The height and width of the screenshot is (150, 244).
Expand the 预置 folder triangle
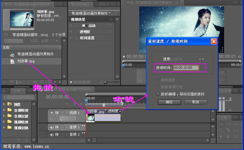point(4,104)
